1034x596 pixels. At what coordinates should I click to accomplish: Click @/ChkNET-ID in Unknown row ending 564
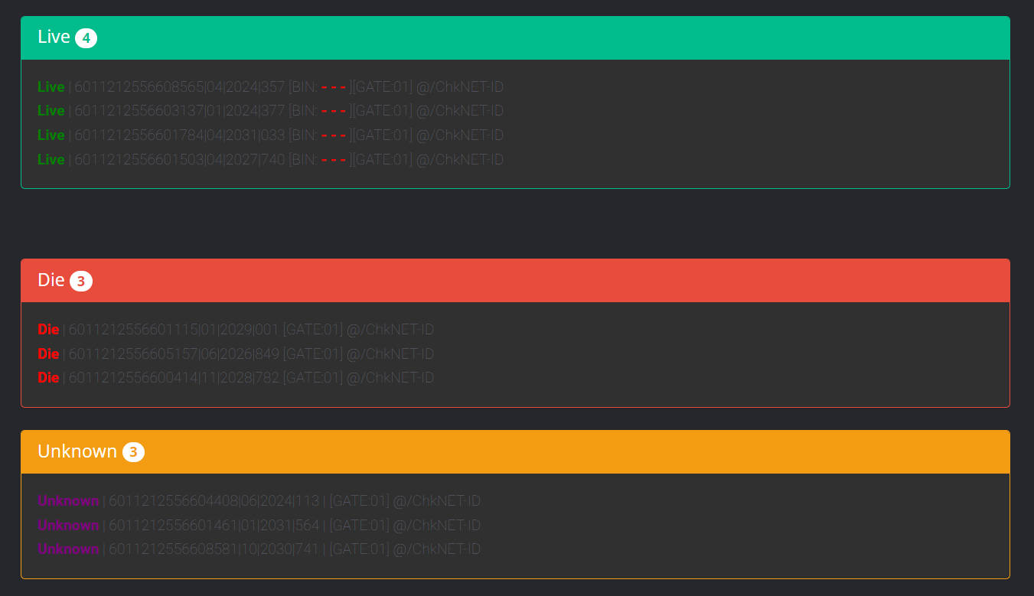437,526
